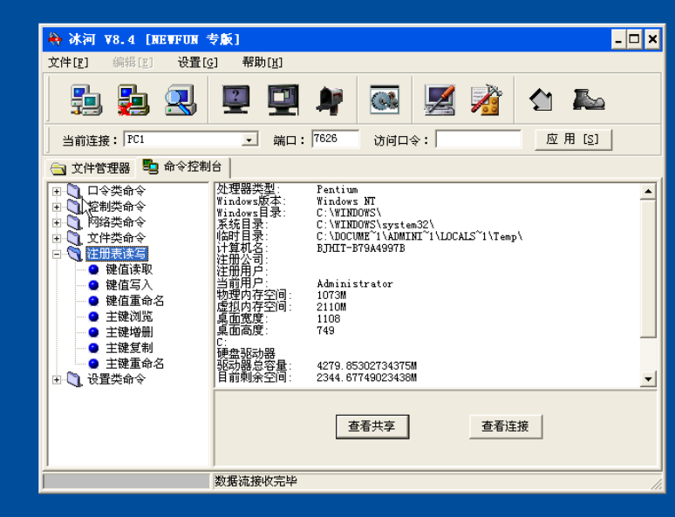Open the 帮助[H] menu
675x517 pixels.
pos(262,63)
